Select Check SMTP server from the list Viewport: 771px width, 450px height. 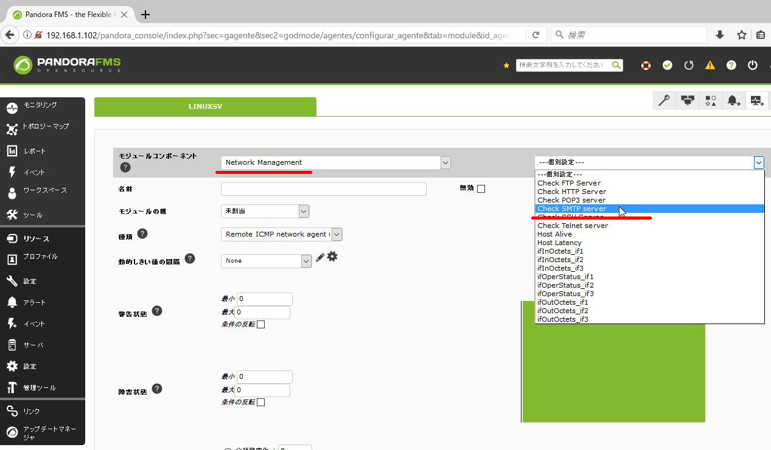pyautogui.click(x=649, y=209)
